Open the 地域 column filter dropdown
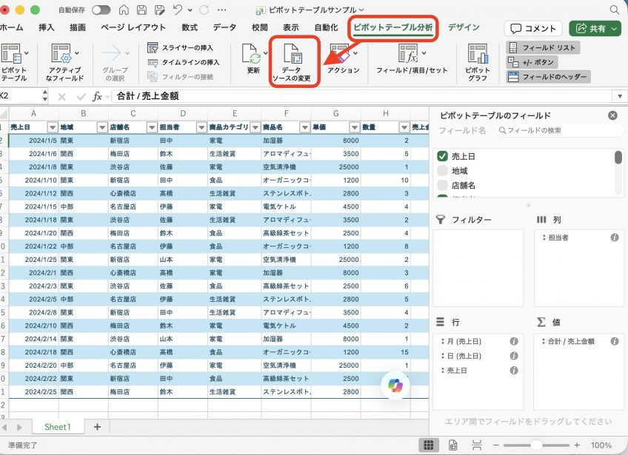628x455 pixels. pos(102,127)
